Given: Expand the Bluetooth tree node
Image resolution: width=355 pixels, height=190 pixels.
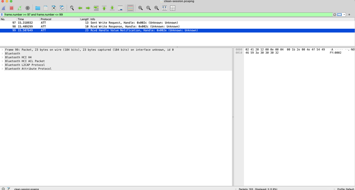Looking at the screenshot, I should (x=2, y=54).
